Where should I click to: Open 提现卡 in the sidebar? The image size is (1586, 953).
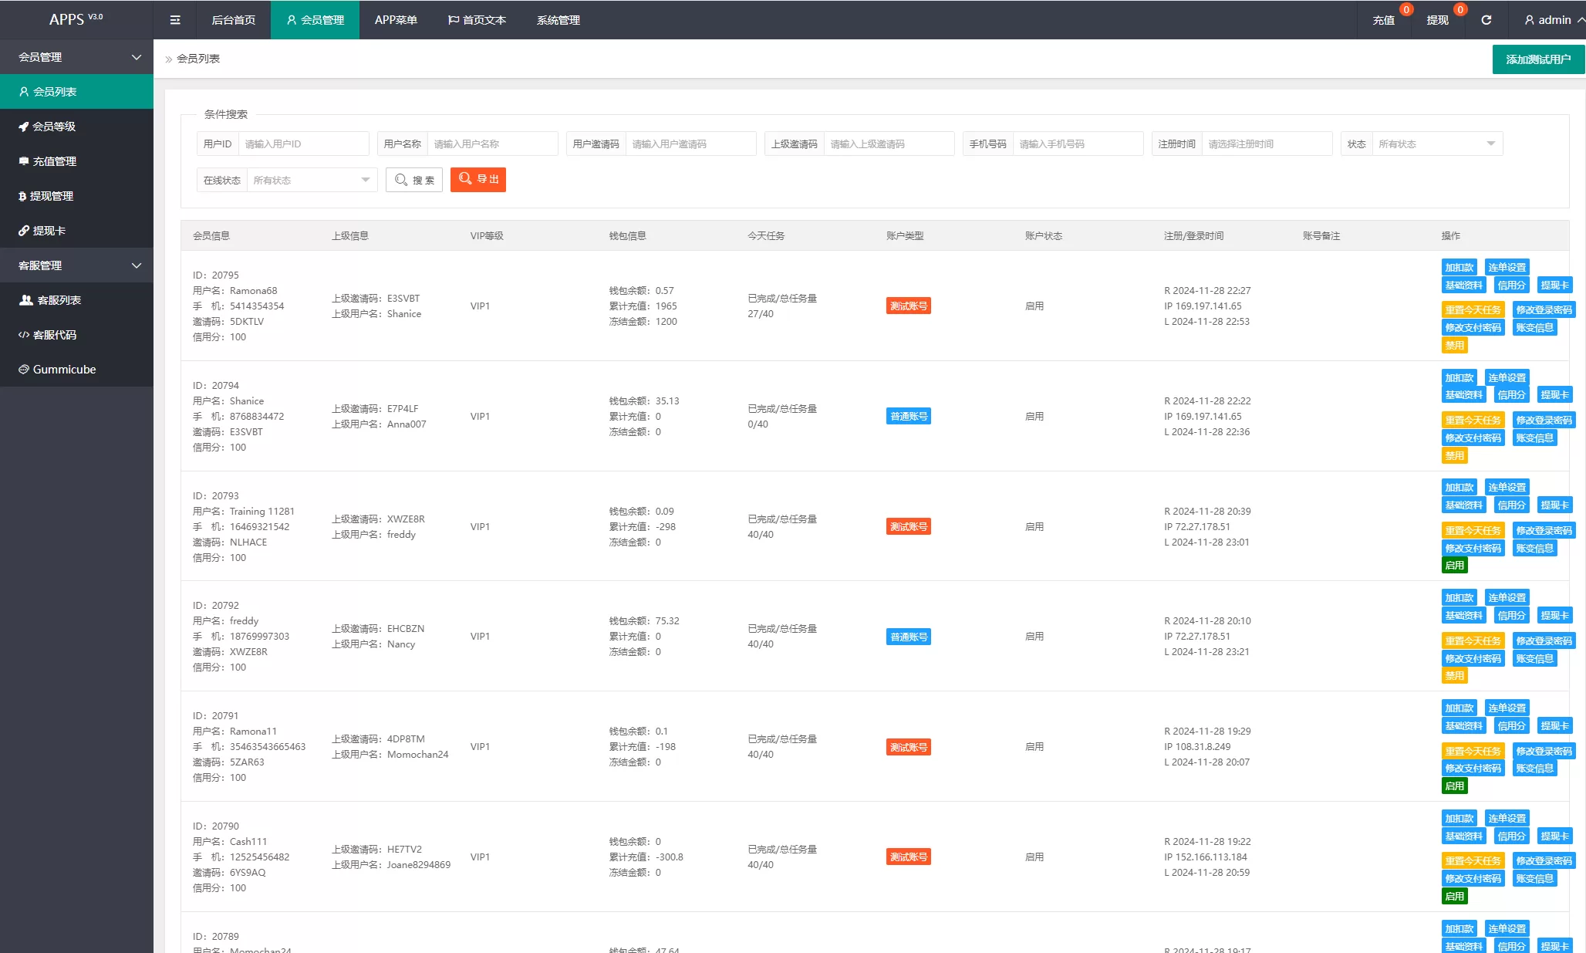pos(49,231)
